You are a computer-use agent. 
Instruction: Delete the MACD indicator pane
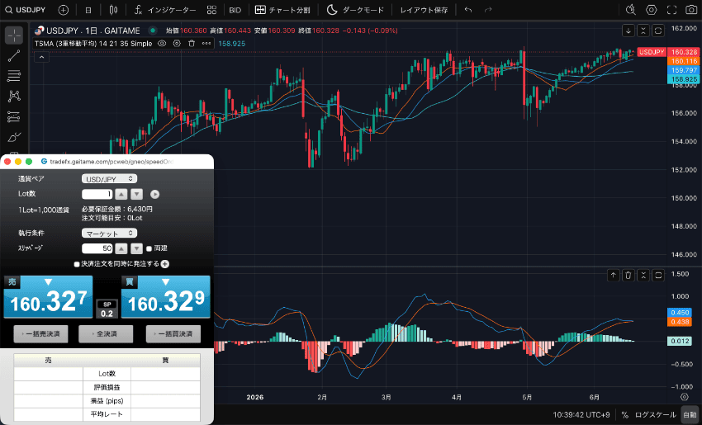click(628, 275)
